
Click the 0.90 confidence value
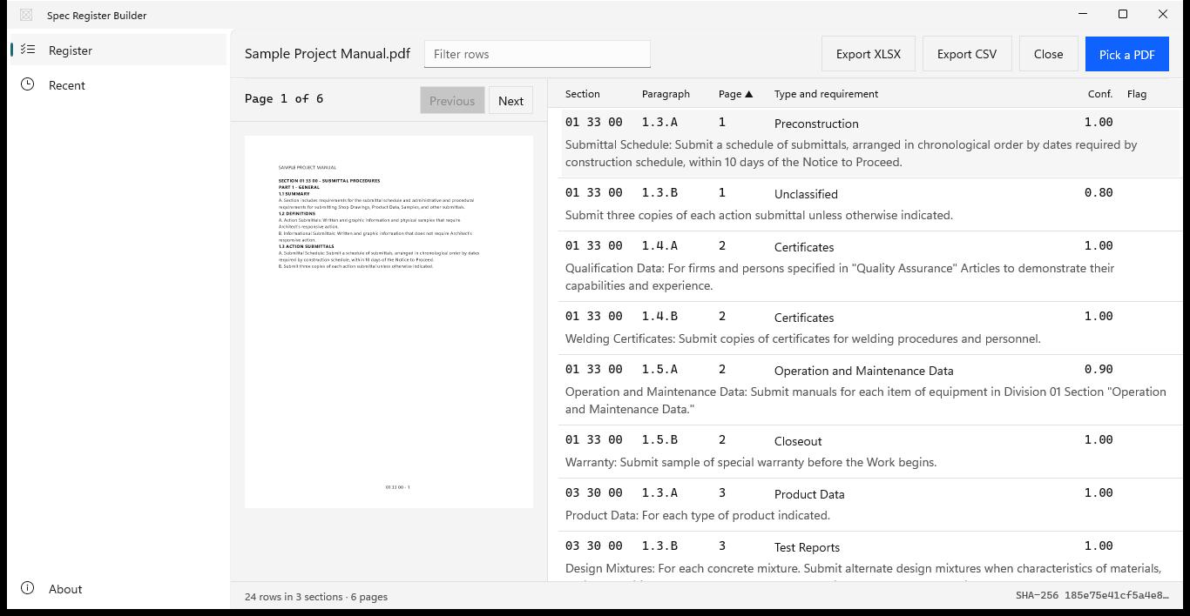(x=1099, y=369)
